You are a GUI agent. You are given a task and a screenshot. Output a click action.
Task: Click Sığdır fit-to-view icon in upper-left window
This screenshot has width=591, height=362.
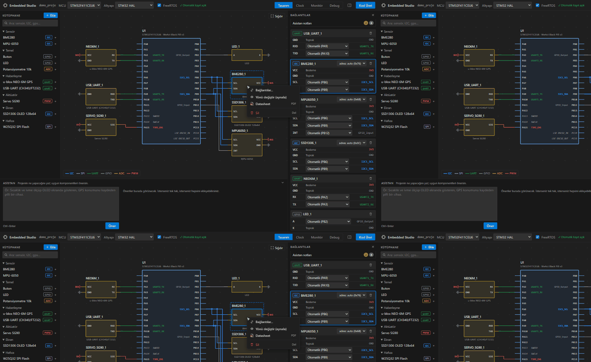[x=272, y=16]
